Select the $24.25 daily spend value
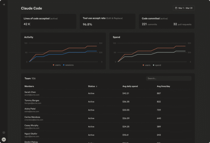 126,127
